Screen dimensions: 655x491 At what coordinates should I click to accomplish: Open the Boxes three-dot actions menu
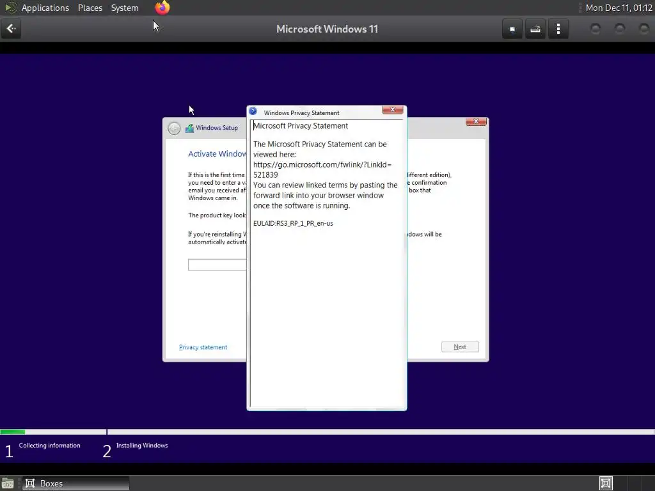click(558, 29)
